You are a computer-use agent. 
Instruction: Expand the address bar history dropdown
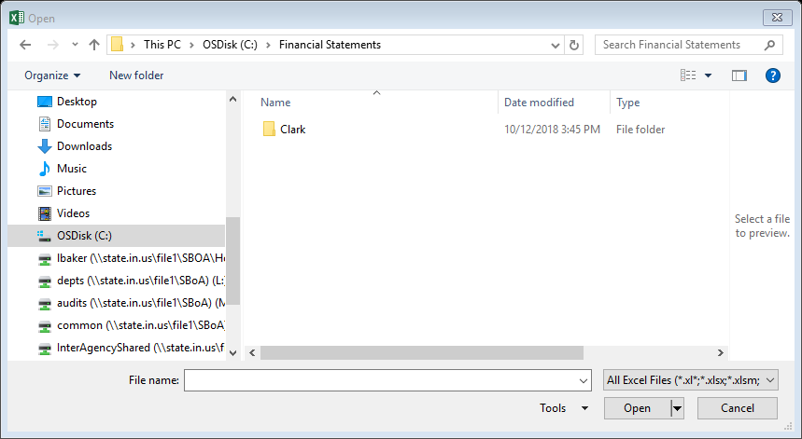[556, 45]
